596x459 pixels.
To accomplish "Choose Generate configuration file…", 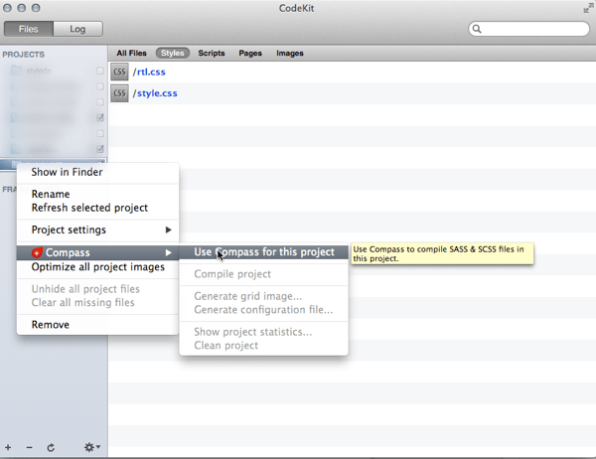I will (x=264, y=310).
